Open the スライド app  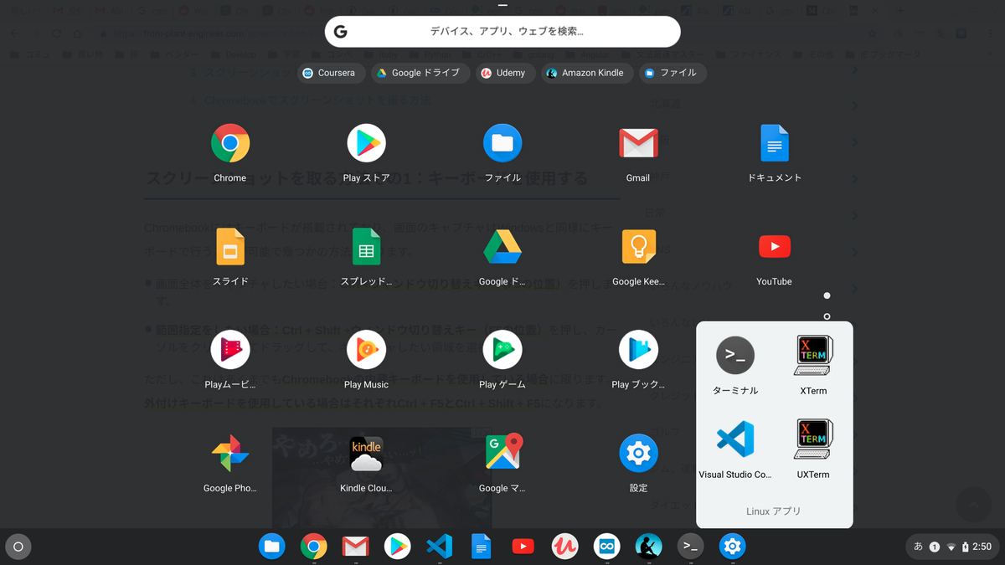coord(230,247)
